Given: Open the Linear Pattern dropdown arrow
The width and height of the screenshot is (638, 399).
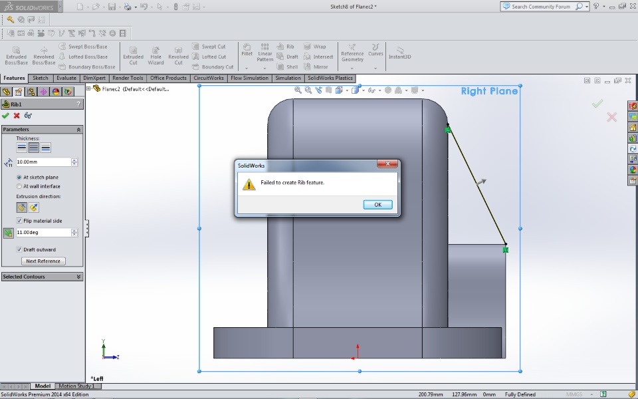Looking at the screenshot, I should click(x=265, y=68).
